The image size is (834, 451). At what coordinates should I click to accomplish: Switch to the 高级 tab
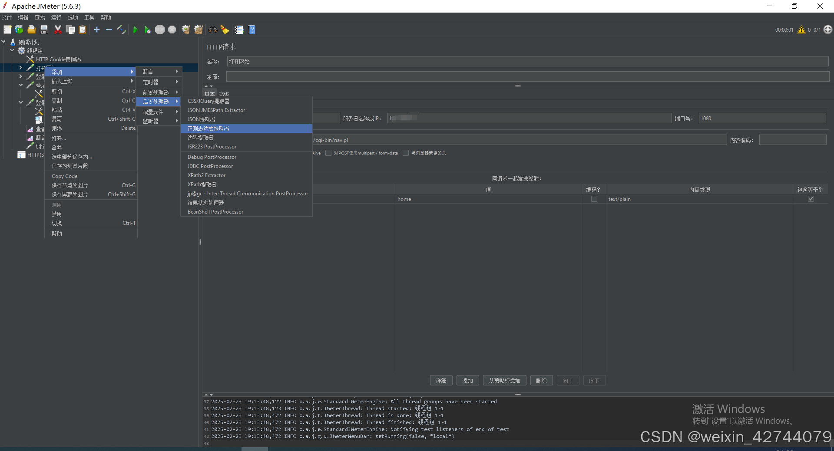[x=224, y=94]
